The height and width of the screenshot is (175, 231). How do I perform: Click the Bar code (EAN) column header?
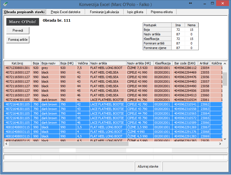click(x=185, y=63)
